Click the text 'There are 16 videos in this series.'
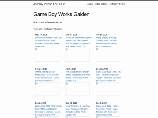 pos(48,29)
